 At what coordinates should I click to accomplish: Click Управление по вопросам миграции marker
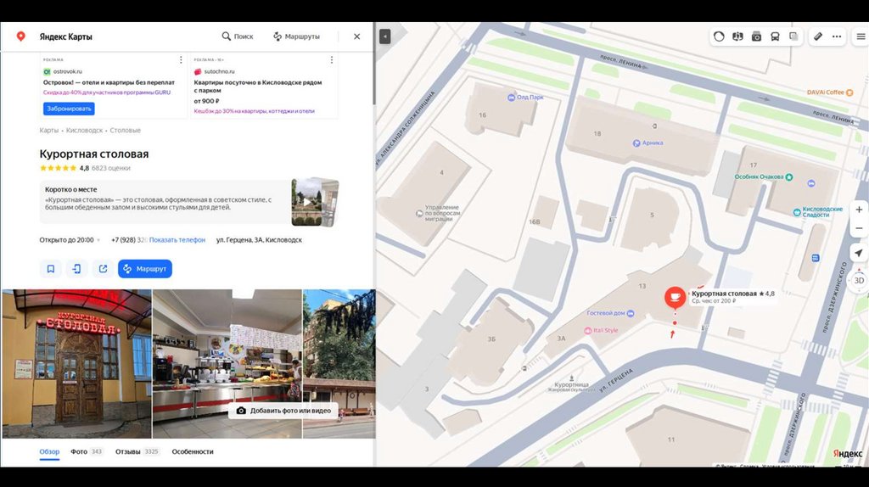pyautogui.click(x=419, y=213)
